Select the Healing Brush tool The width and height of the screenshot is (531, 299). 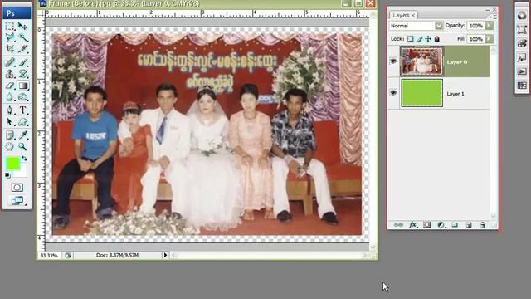tap(10, 62)
